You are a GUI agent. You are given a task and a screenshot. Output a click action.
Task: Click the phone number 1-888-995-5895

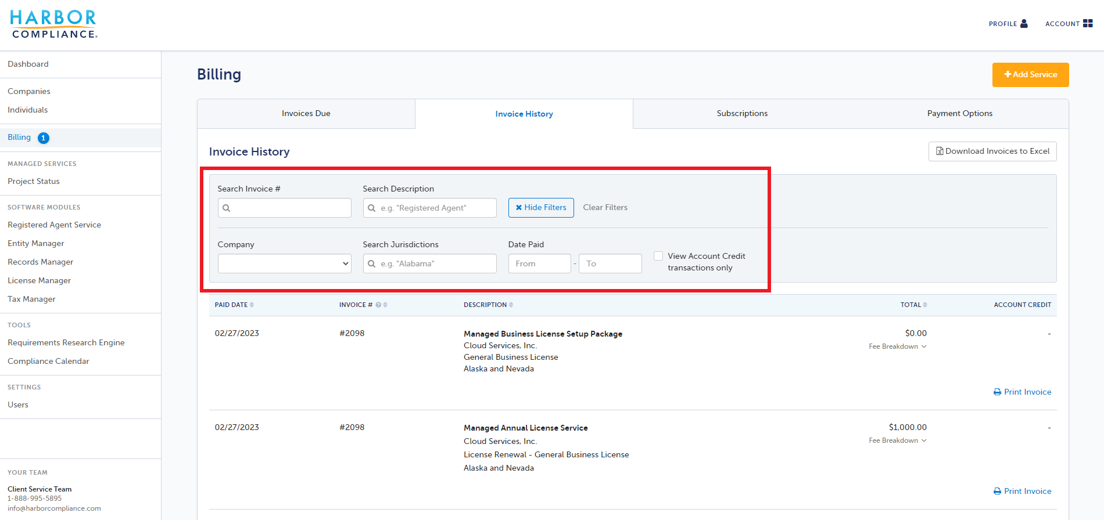click(34, 499)
